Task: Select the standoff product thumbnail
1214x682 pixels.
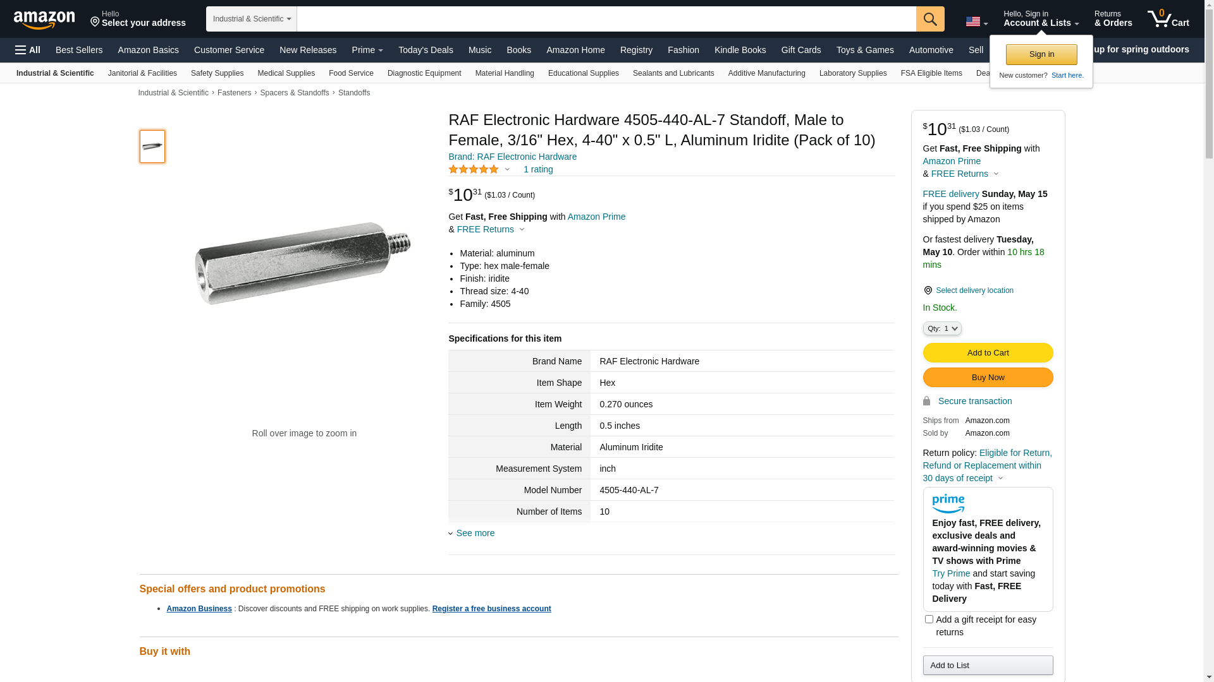Action: tap(152, 147)
